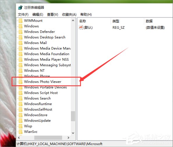Click the Windows Photo Viewer folder icon
The image size is (173, 147).
[21, 82]
